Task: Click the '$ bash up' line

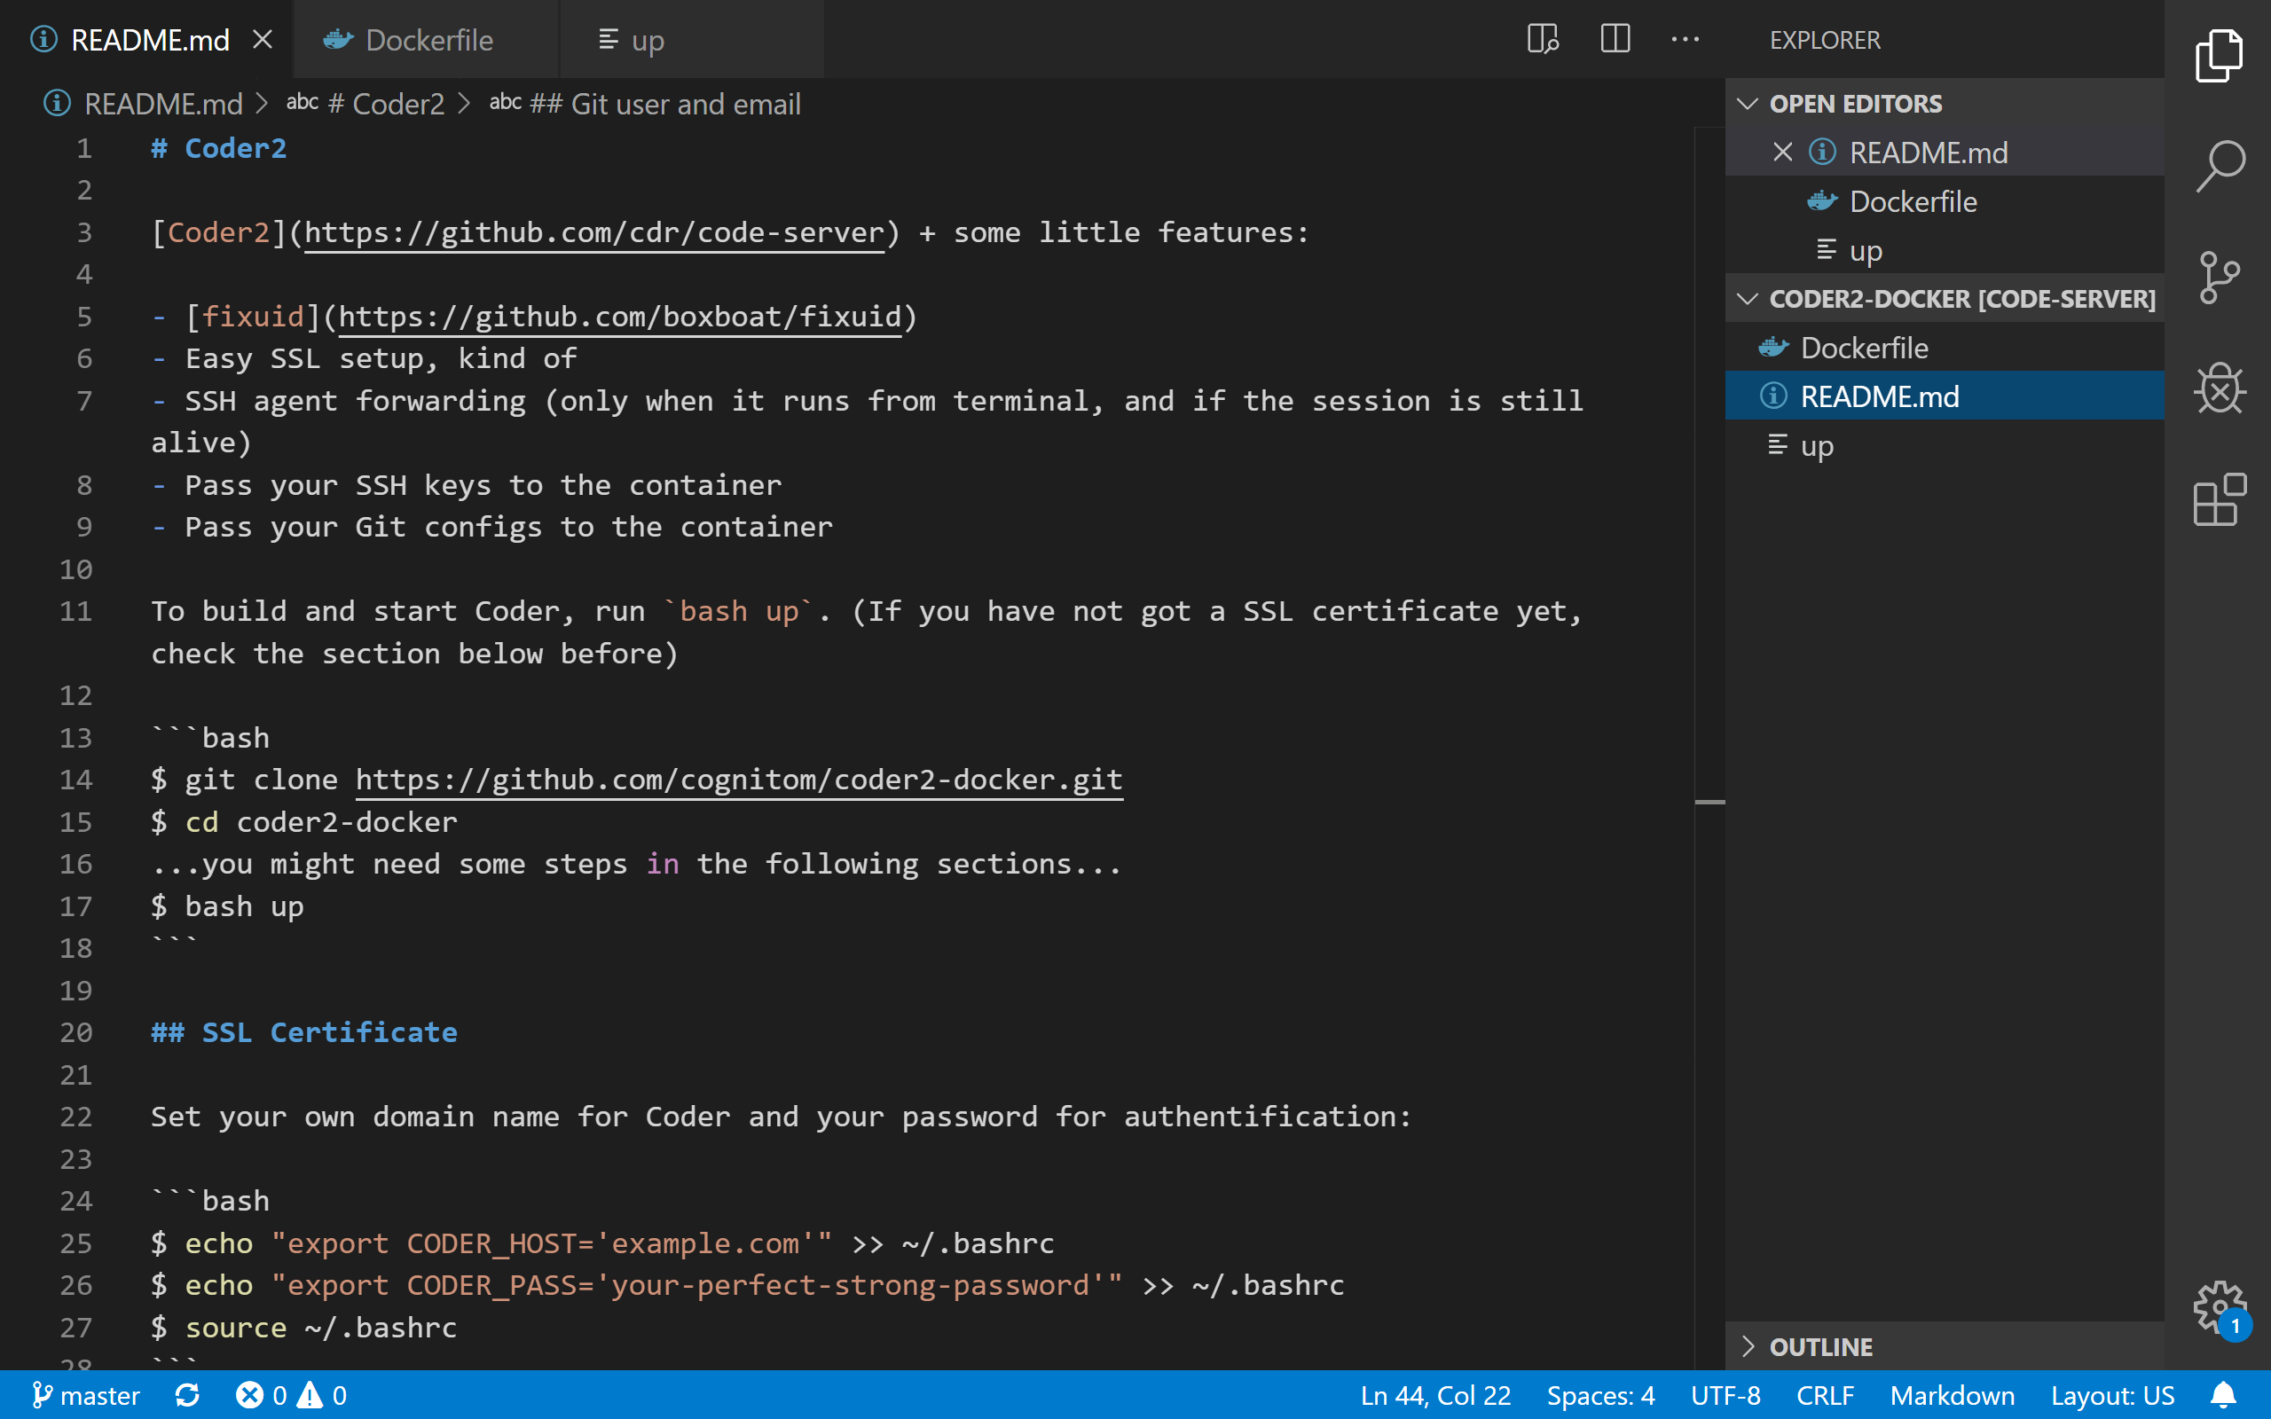Action: [227, 905]
